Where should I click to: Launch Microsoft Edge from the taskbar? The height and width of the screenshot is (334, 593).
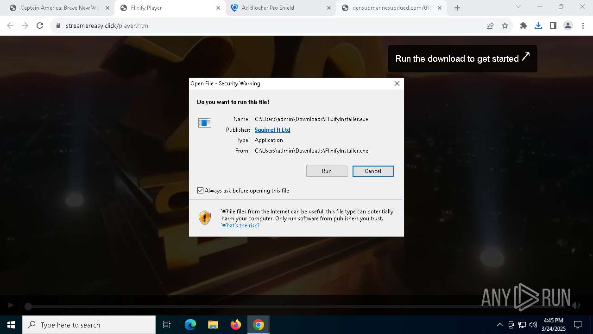(190, 325)
